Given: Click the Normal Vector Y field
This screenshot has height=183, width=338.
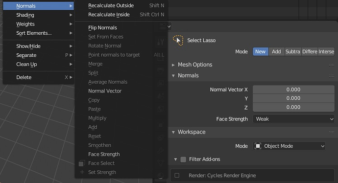Looking at the screenshot, I should pos(293,98).
